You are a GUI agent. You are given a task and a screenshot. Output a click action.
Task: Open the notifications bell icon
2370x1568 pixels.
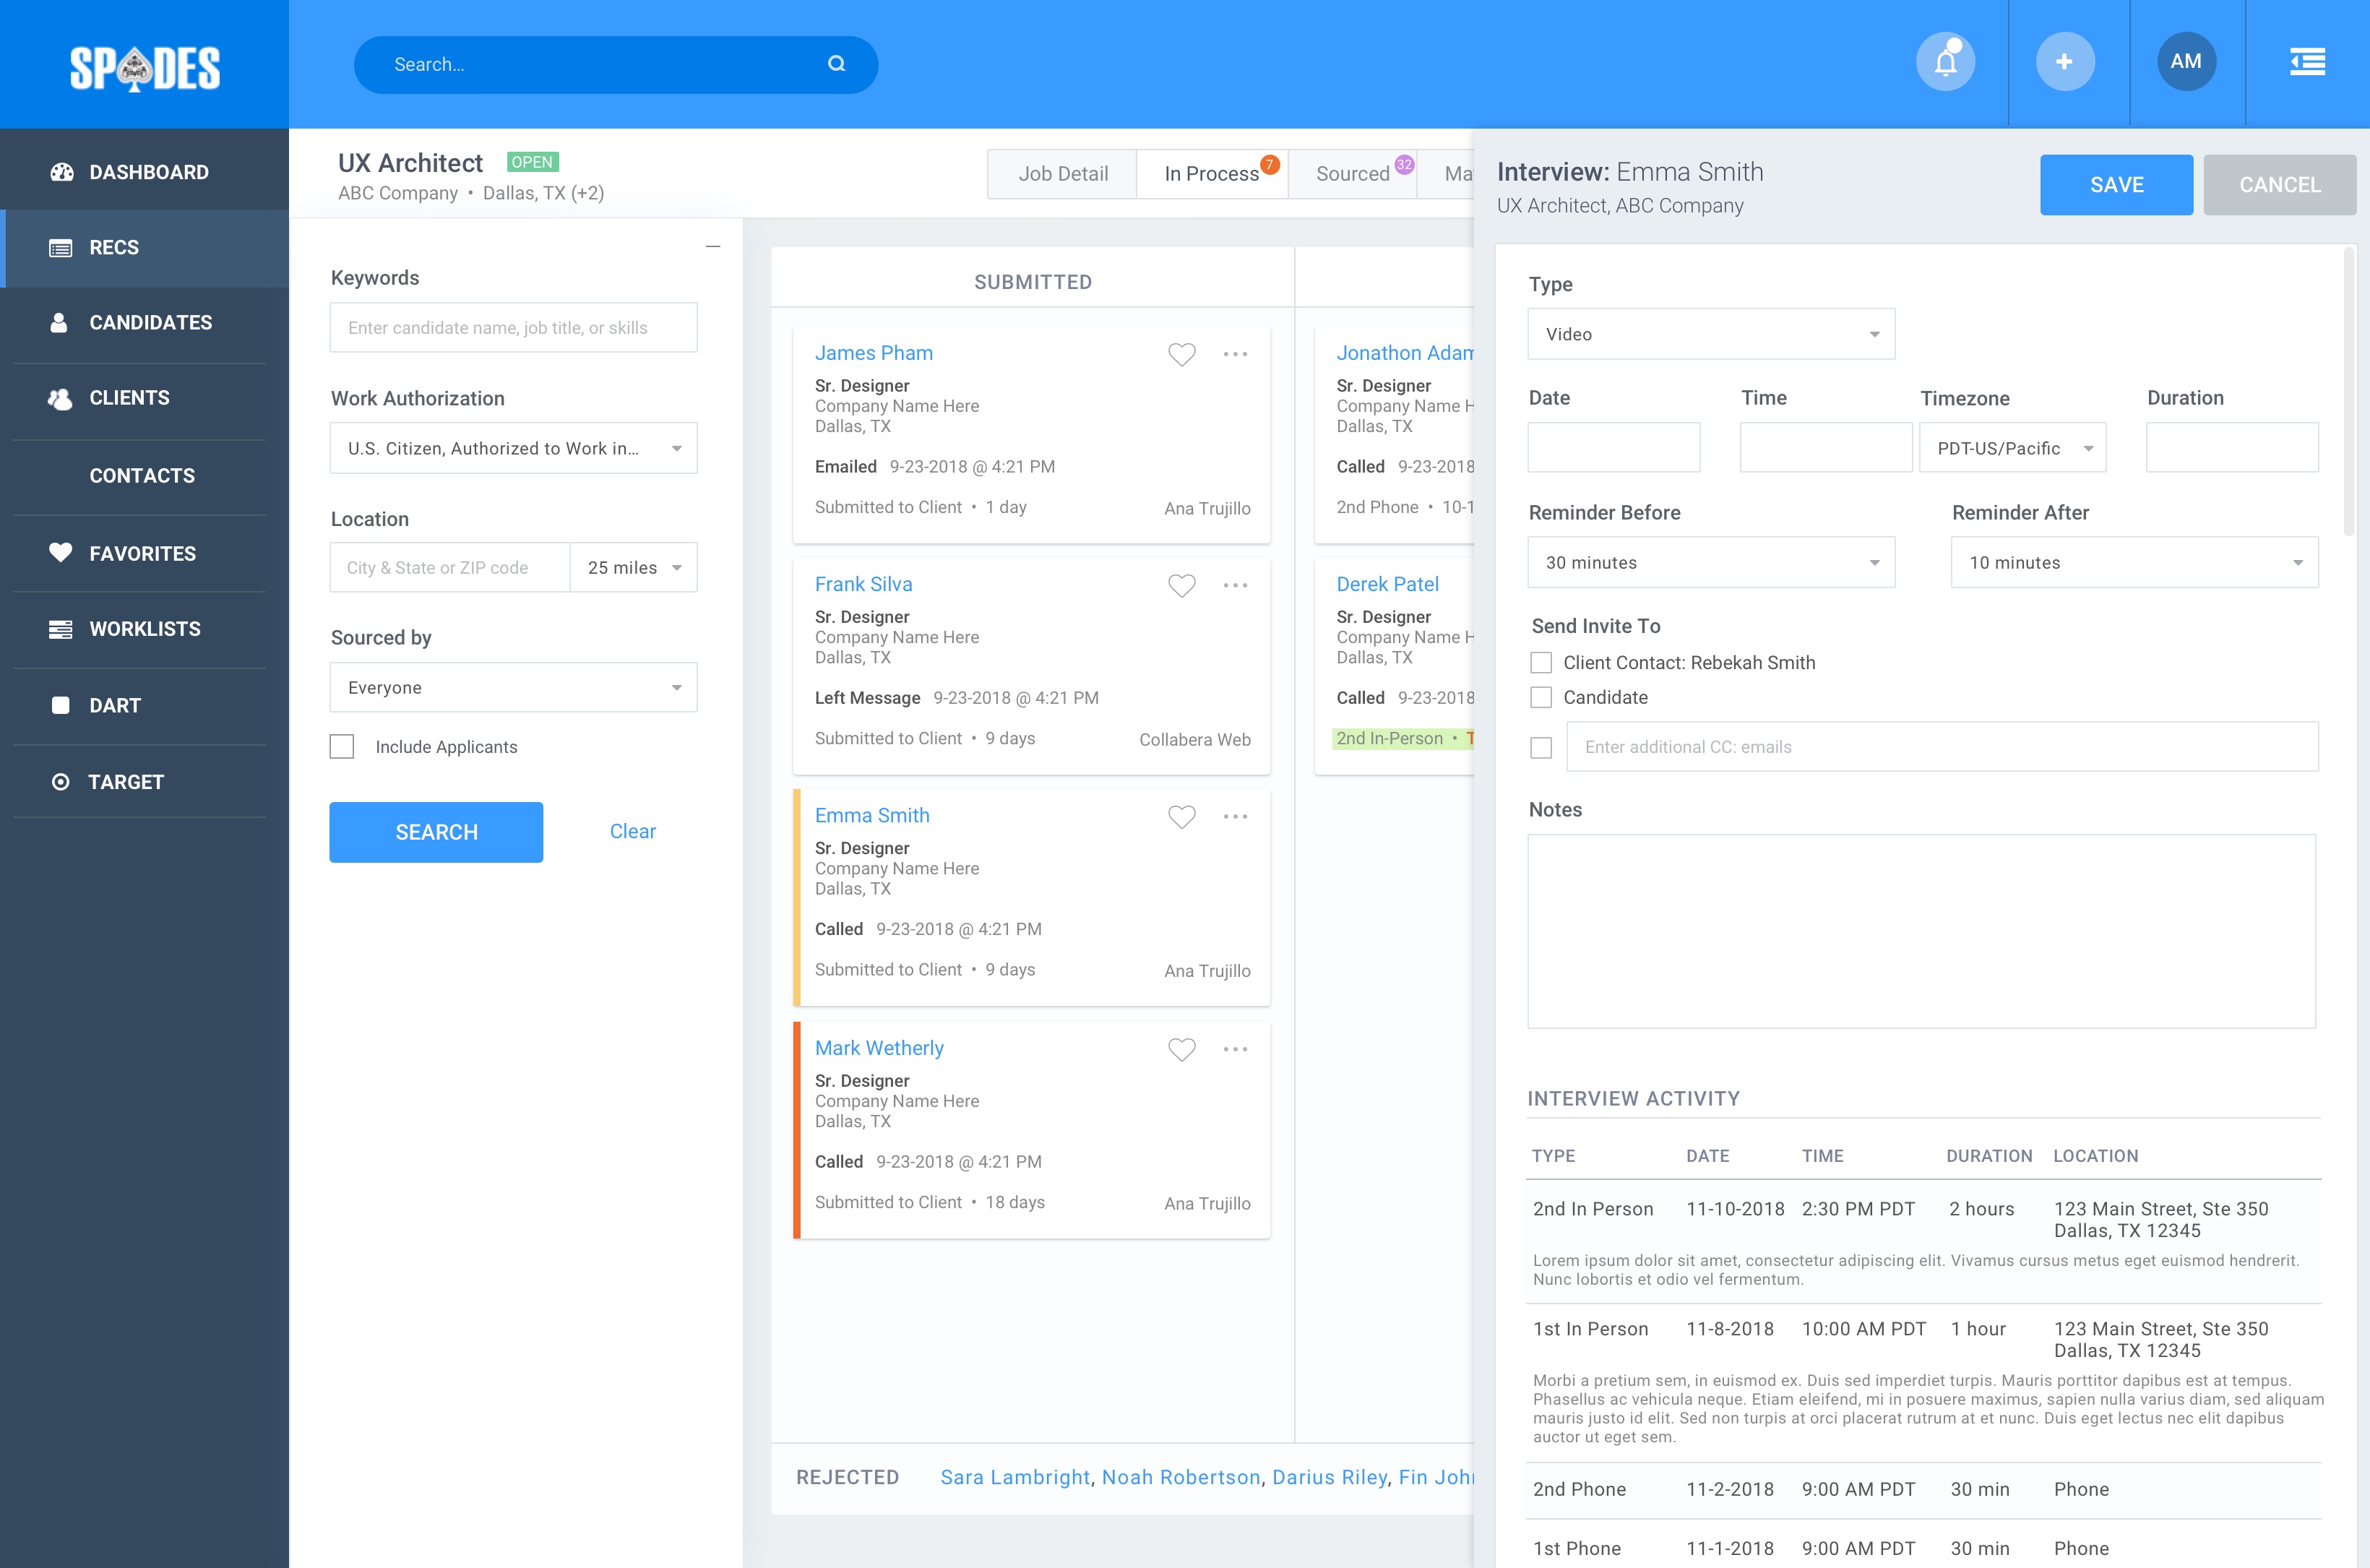tap(1945, 62)
